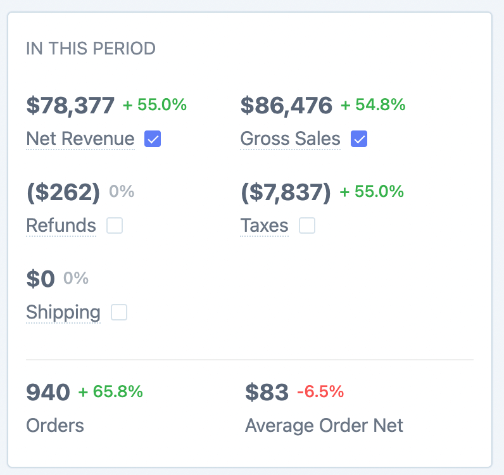Click the ($262) refunds amount
Viewport: 504px width, 475px height.
[63, 193]
